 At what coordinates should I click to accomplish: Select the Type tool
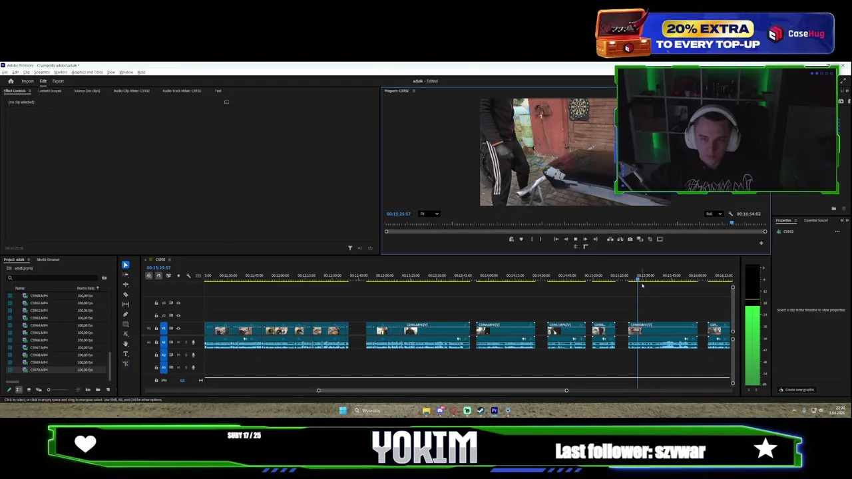tap(126, 354)
